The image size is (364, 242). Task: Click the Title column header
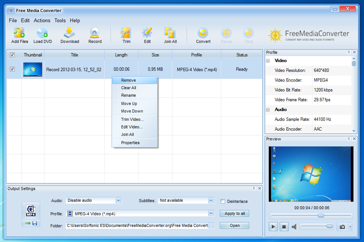pos(74,55)
